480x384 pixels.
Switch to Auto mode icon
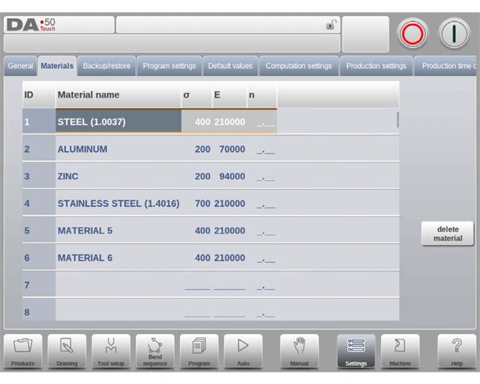(x=243, y=351)
